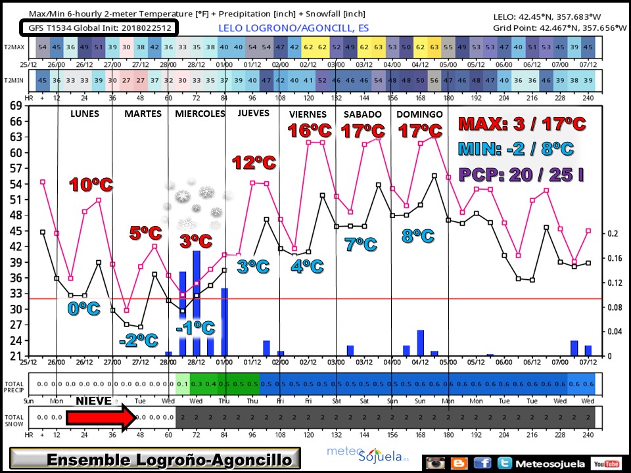The height and width of the screenshot is (473, 631).
Task: Click the red 5ºC label under MARTES
Action: pos(146,233)
